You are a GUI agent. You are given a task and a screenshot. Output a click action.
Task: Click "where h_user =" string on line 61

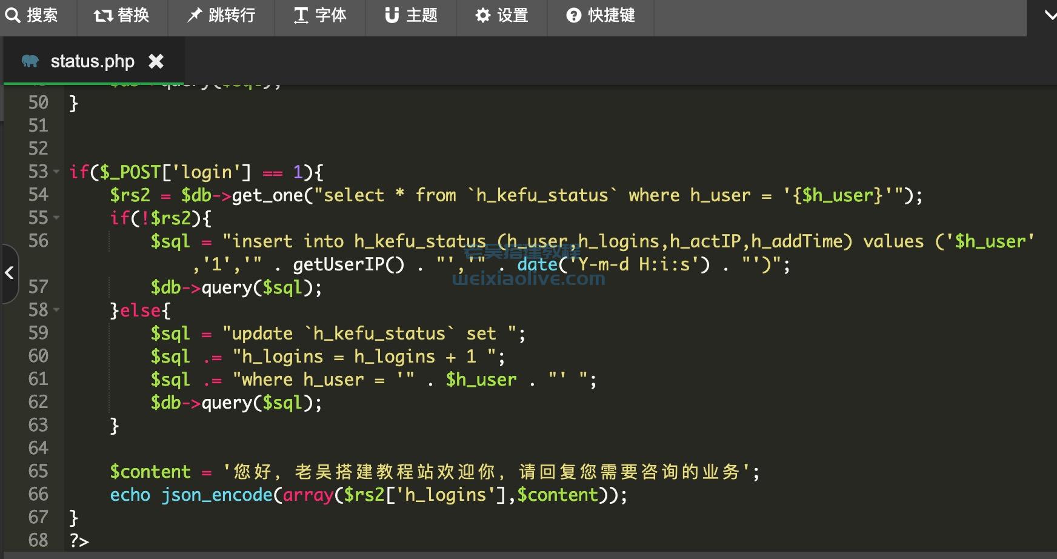tap(324, 380)
